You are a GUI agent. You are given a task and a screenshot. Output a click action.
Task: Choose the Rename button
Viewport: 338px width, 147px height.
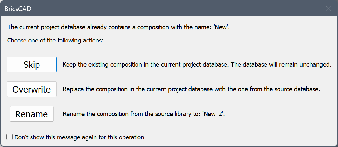(32, 114)
